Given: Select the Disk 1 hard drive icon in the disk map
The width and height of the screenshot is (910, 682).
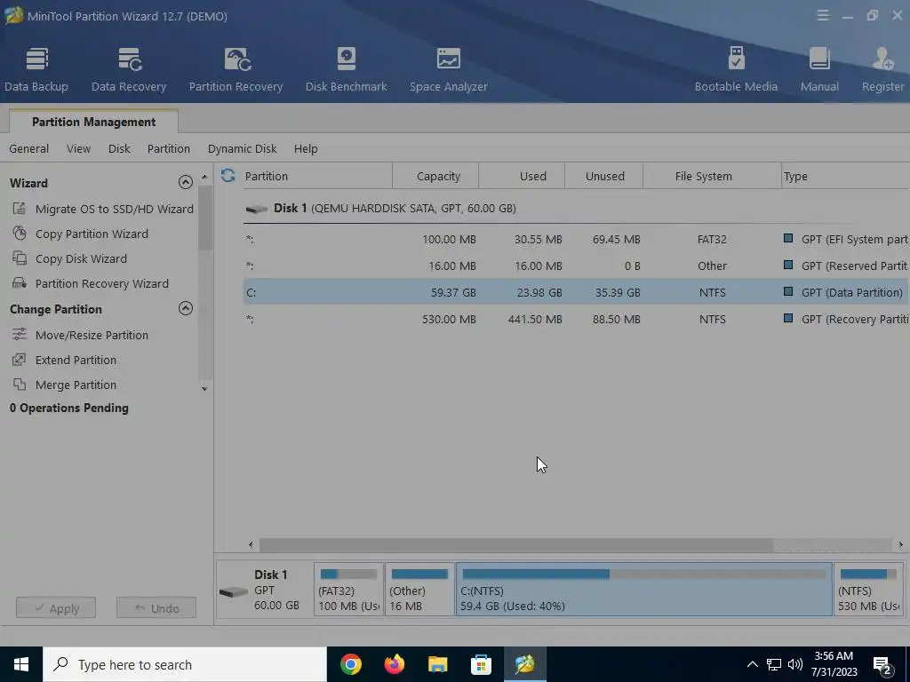Looking at the screenshot, I should (x=234, y=592).
